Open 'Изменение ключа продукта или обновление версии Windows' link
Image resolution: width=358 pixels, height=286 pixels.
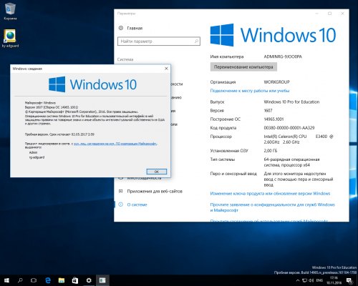click(x=270, y=194)
